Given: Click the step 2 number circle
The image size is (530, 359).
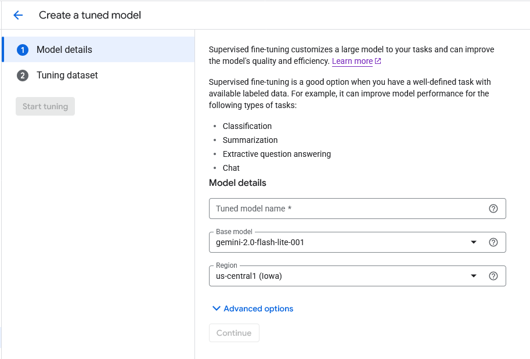Looking at the screenshot, I should click(x=23, y=76).
